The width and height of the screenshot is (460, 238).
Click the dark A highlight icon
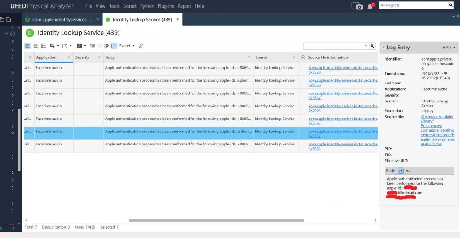[79, 46]
